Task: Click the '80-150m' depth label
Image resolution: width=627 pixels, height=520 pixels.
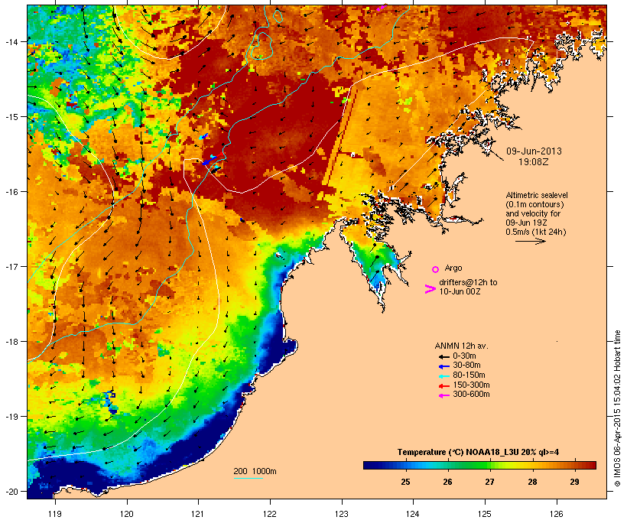Action: tap(469, 375)
